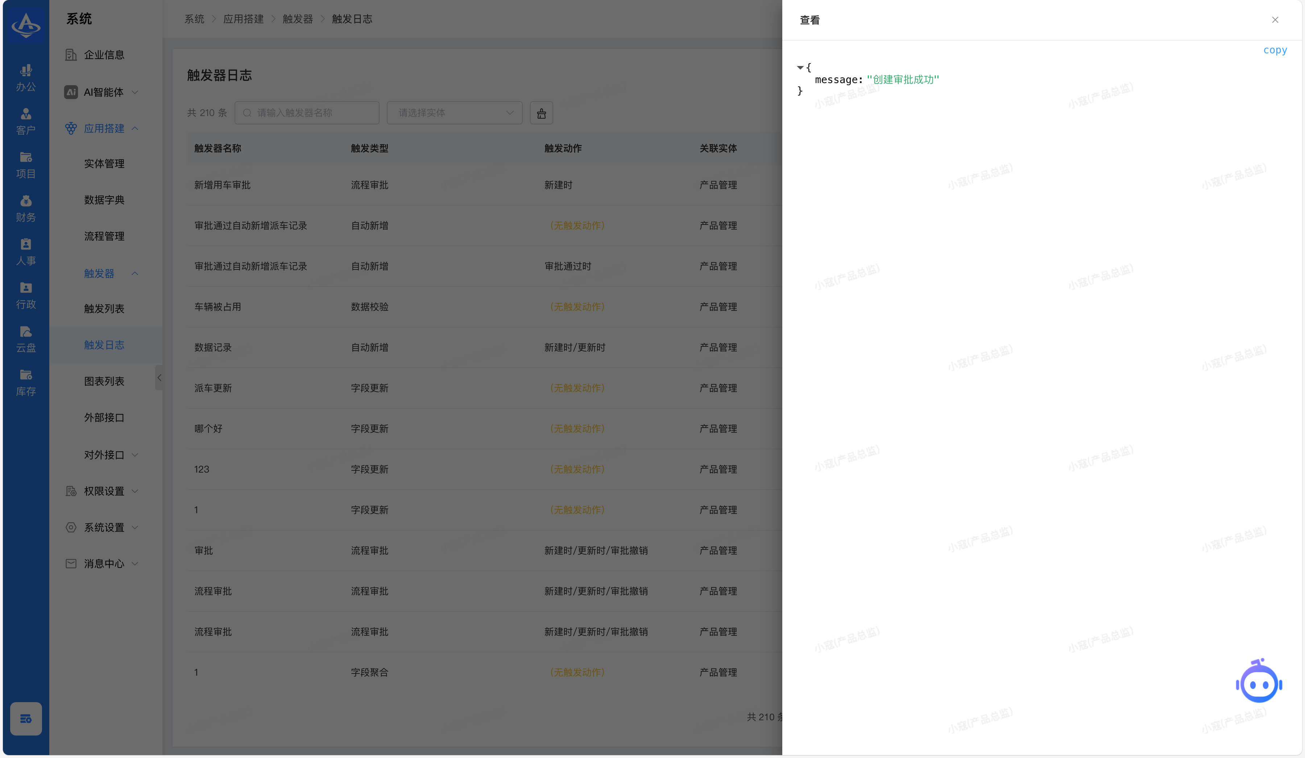The image size is (1305, 758).
Task: Collapse the sidebar with the handle arrow
Action: [159, 378]
